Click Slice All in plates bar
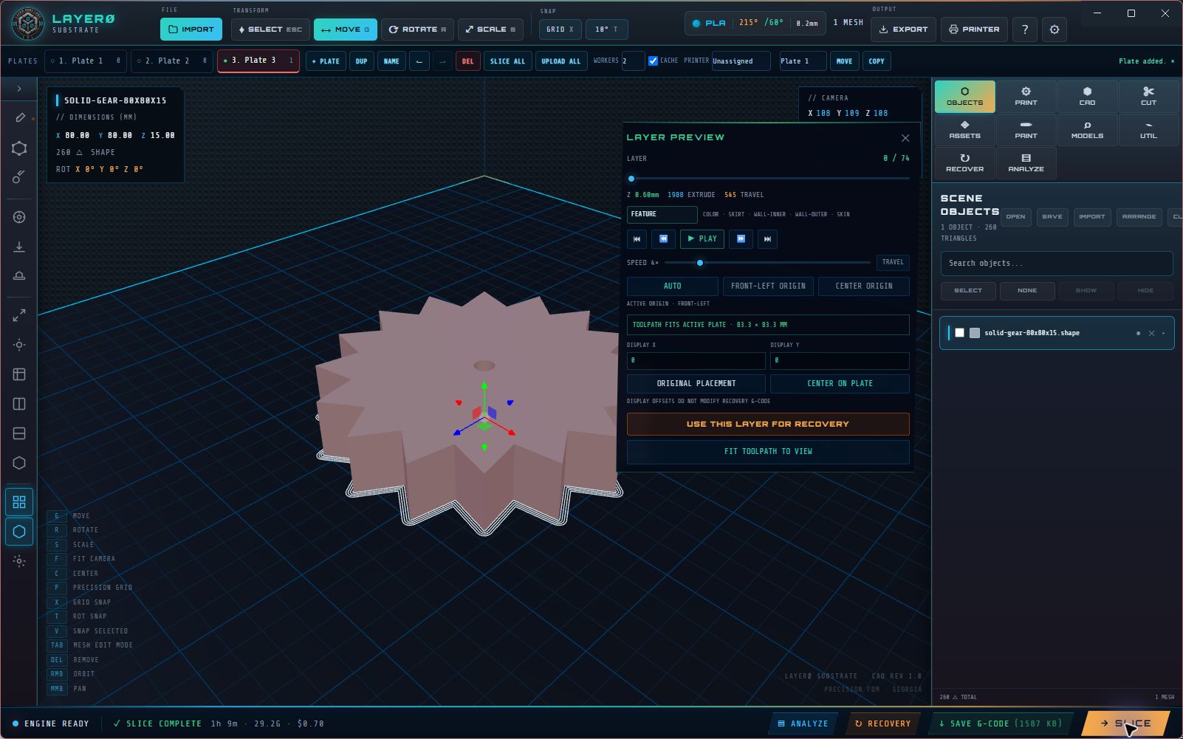 coord(507,61)
